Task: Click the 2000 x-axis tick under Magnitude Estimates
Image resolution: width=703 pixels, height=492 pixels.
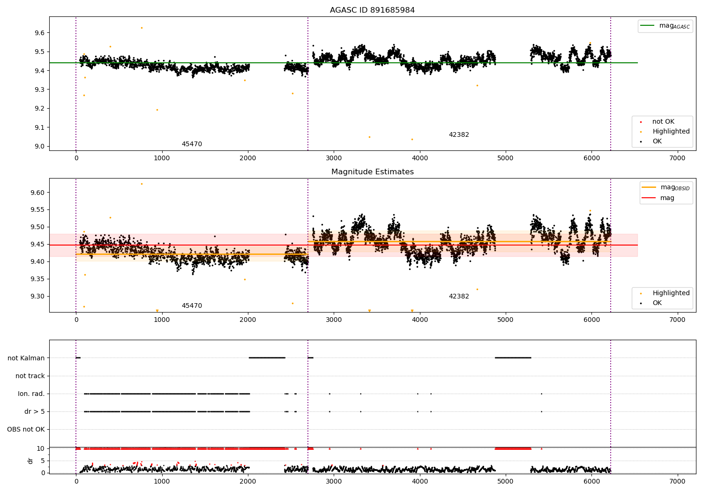Action: [247, 320]
